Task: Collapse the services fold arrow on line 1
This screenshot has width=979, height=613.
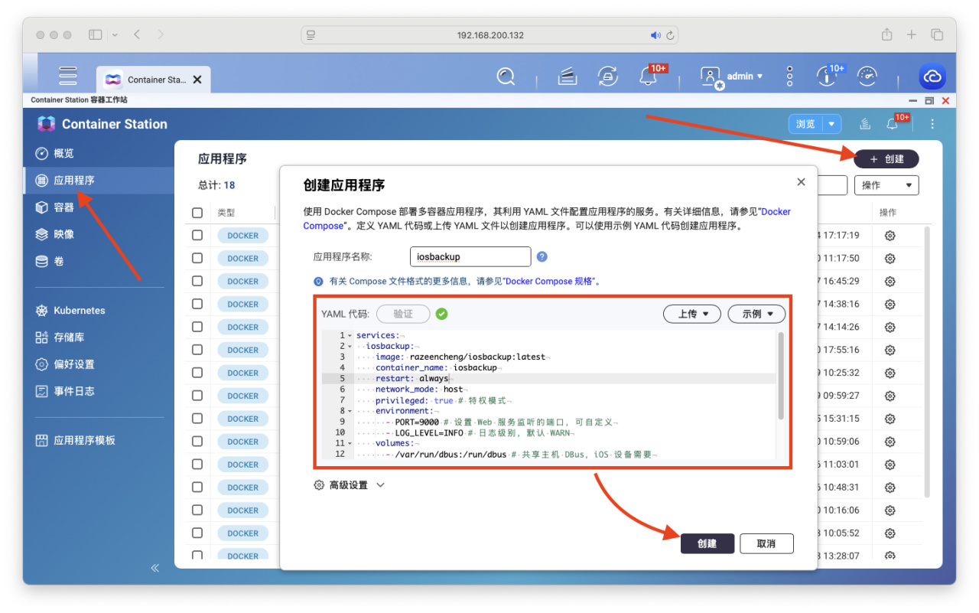Action: (x=350, y=336)
